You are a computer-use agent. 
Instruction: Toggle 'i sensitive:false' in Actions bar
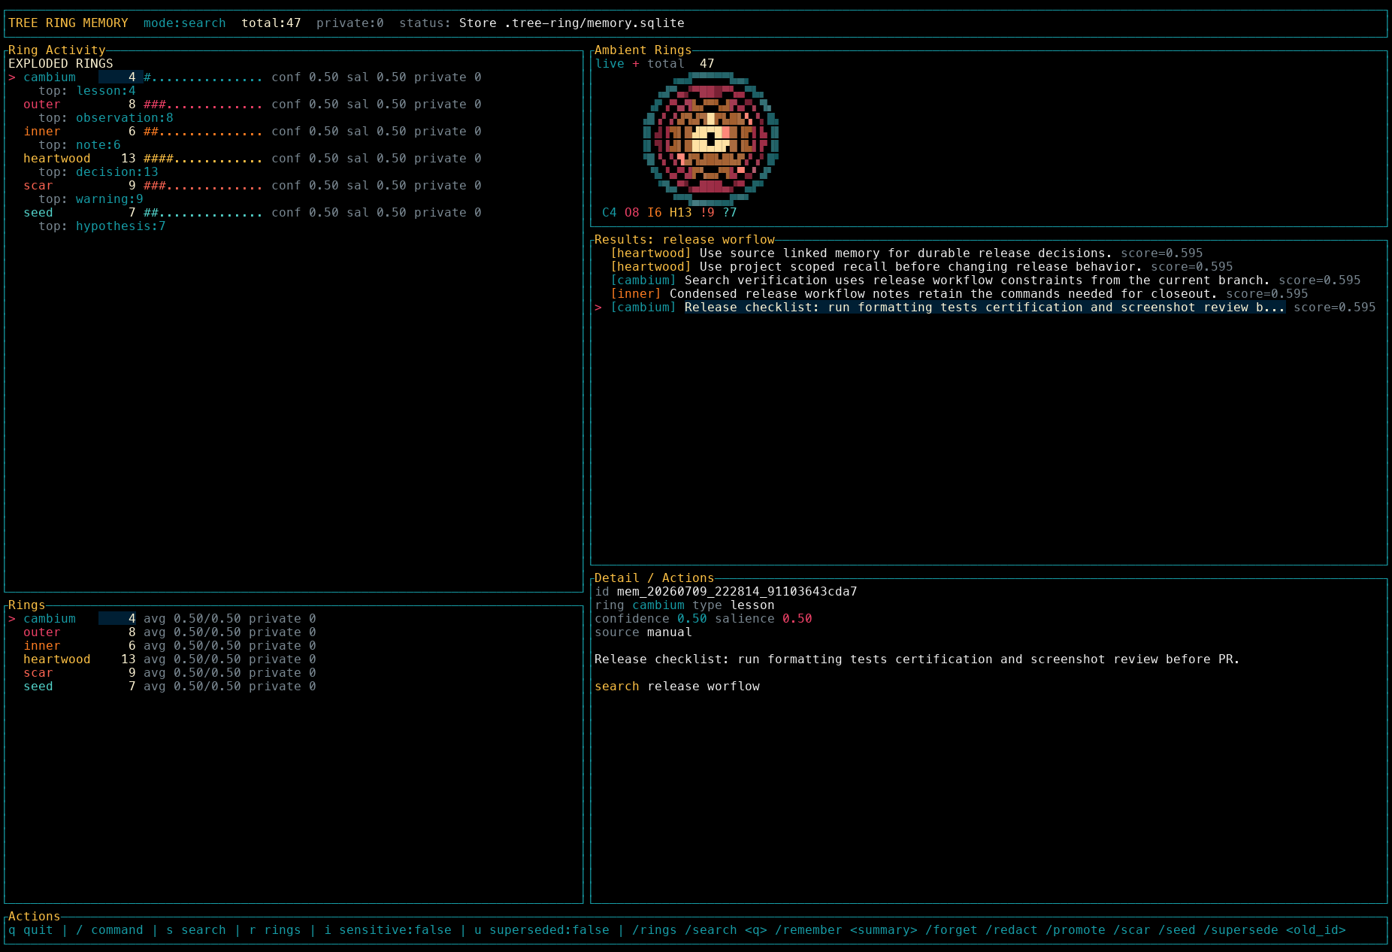coord(388,930)
